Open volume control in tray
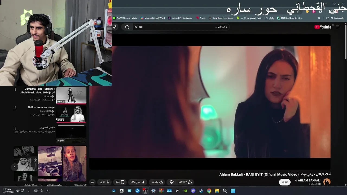This screenshot has width=347, height=195. 18,191
